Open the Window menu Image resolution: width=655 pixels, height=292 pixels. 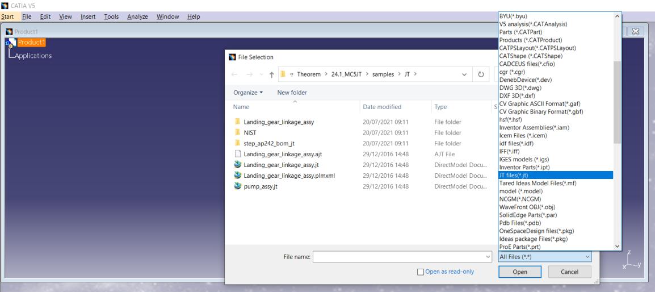pos(167,16)
